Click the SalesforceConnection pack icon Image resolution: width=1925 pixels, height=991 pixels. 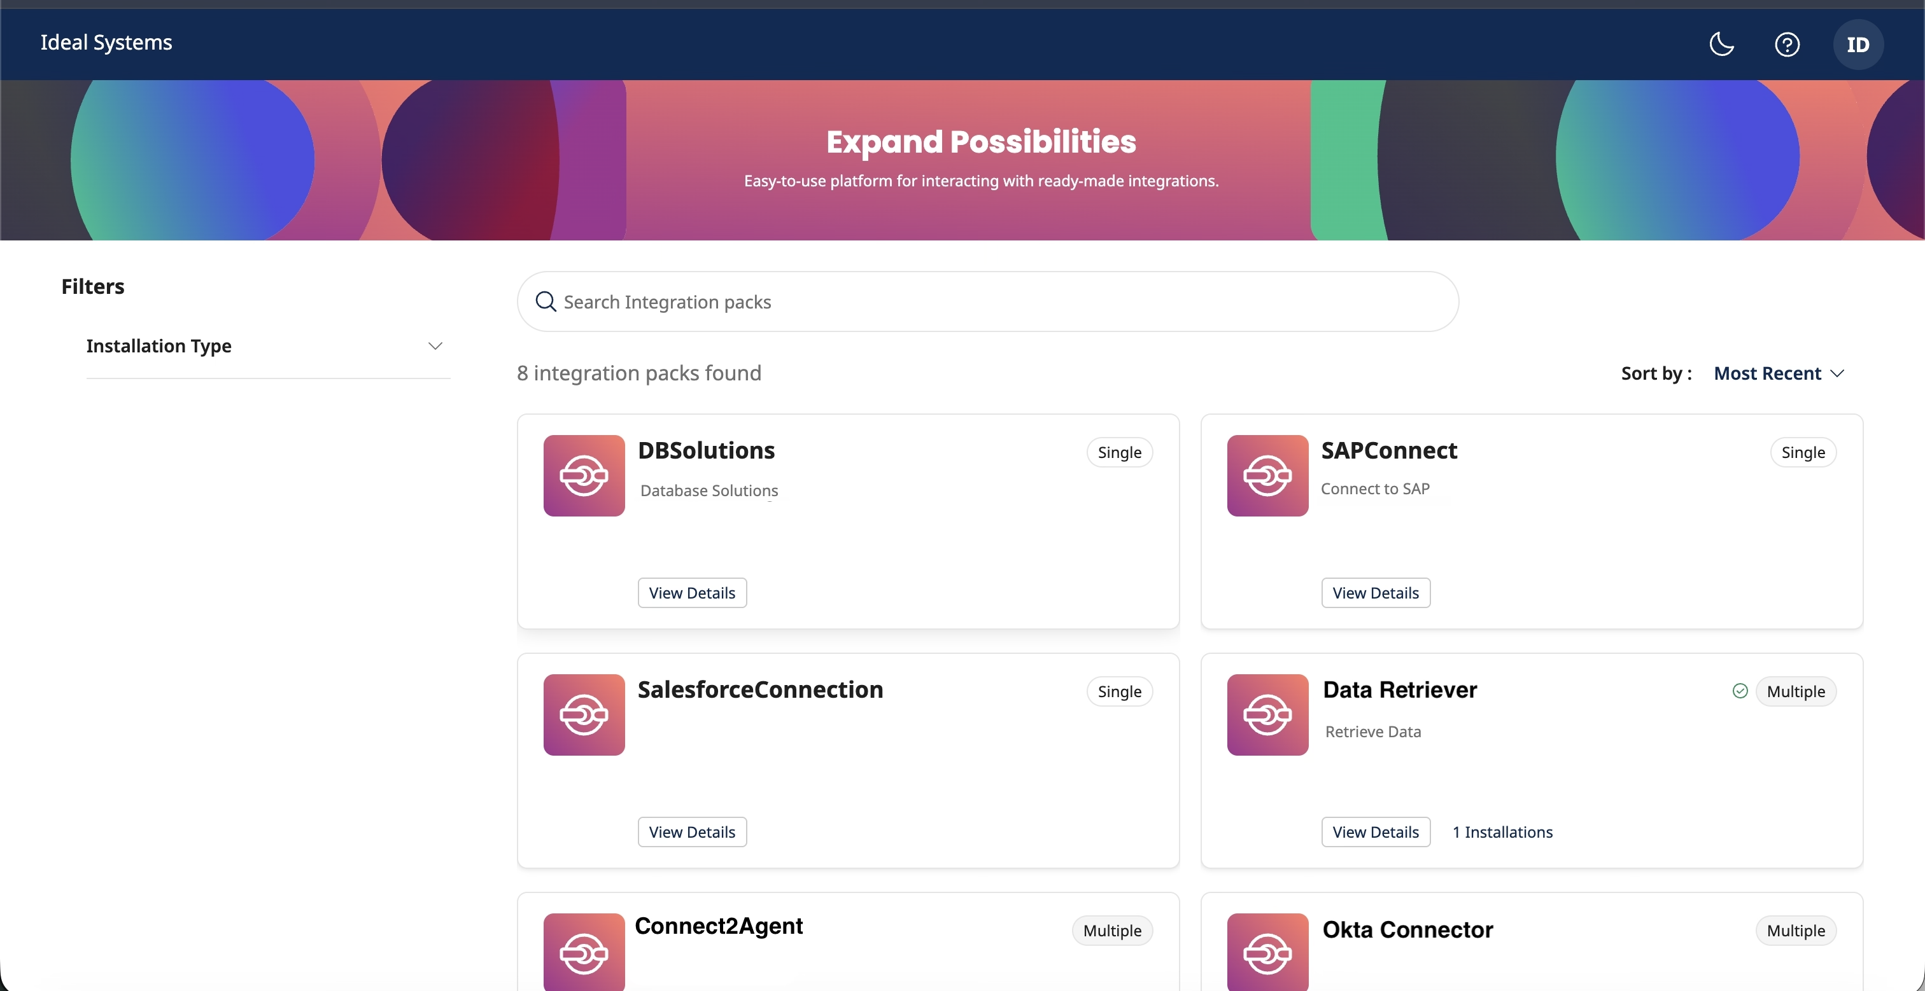(584, 714)
